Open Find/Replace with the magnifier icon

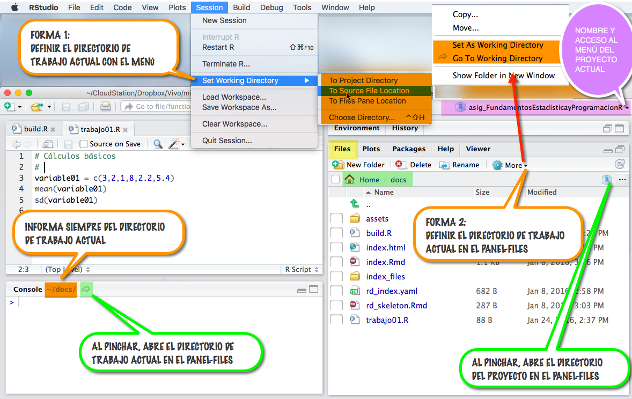(158, 144)
